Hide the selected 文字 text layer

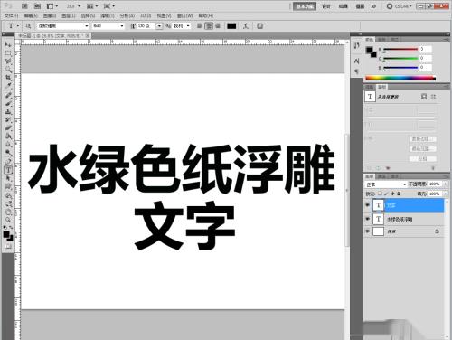367,205
